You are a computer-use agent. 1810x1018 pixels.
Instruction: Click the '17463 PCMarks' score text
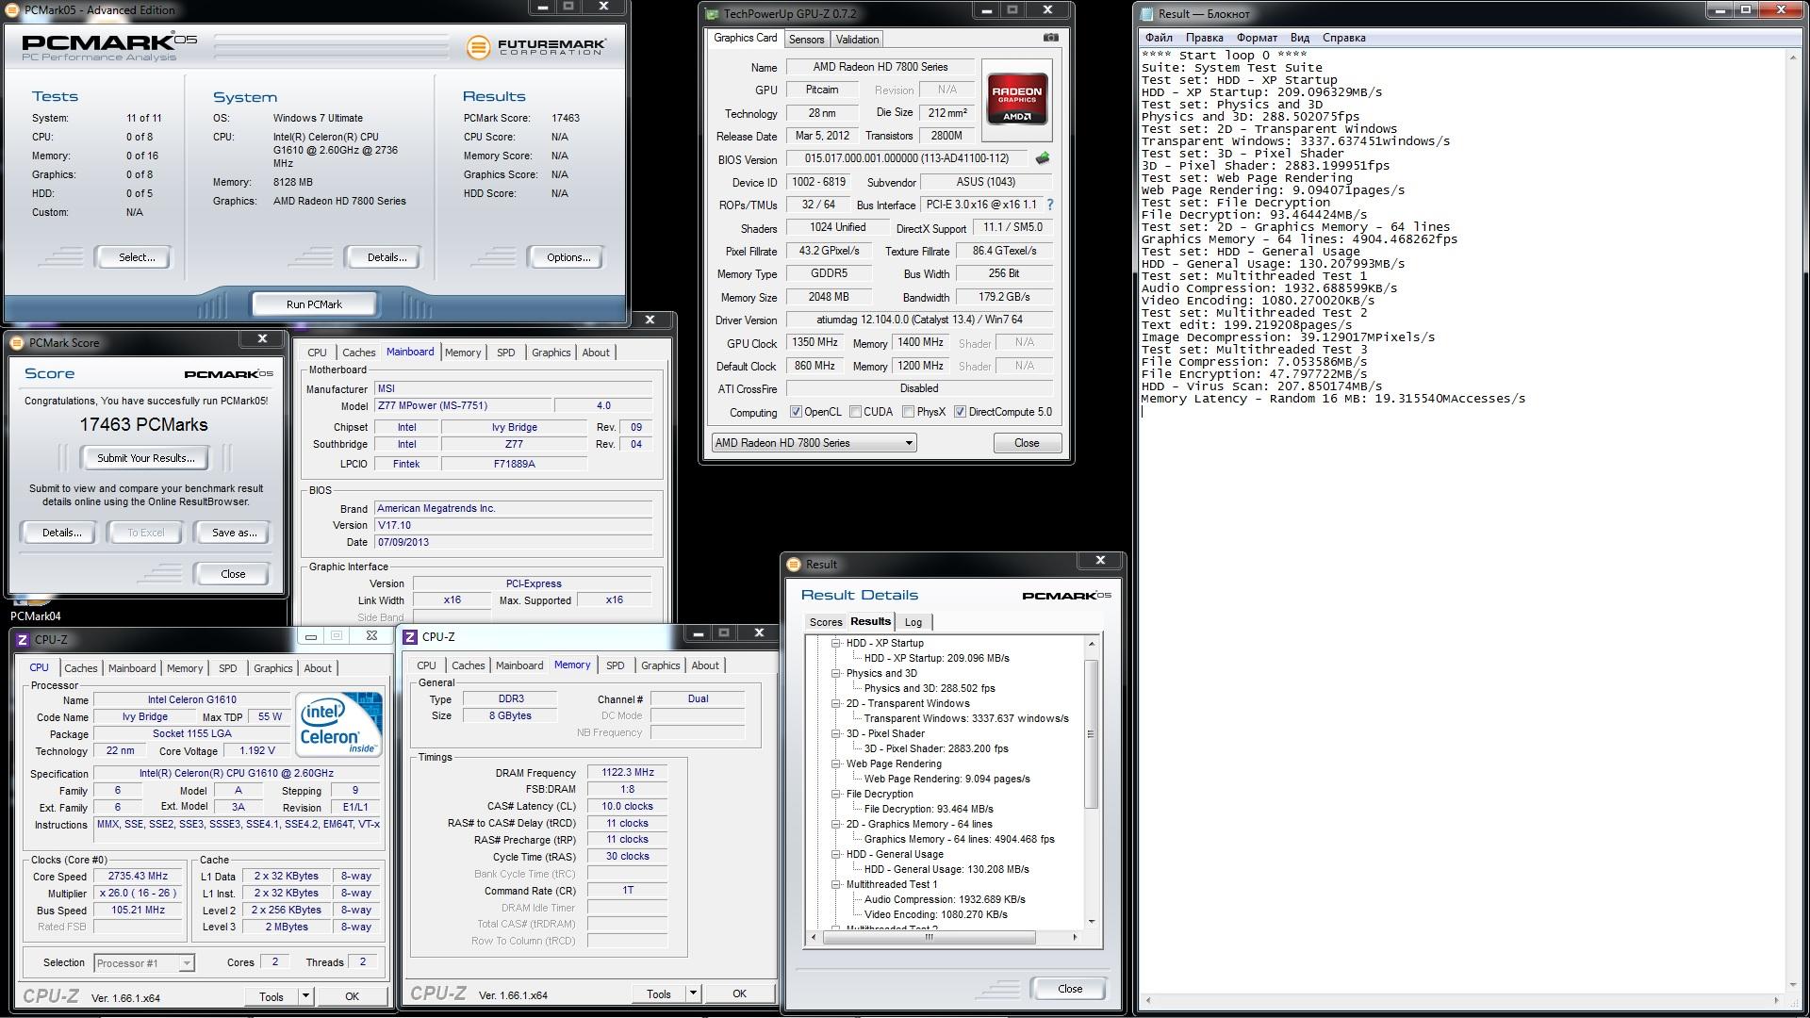point(143,425)
